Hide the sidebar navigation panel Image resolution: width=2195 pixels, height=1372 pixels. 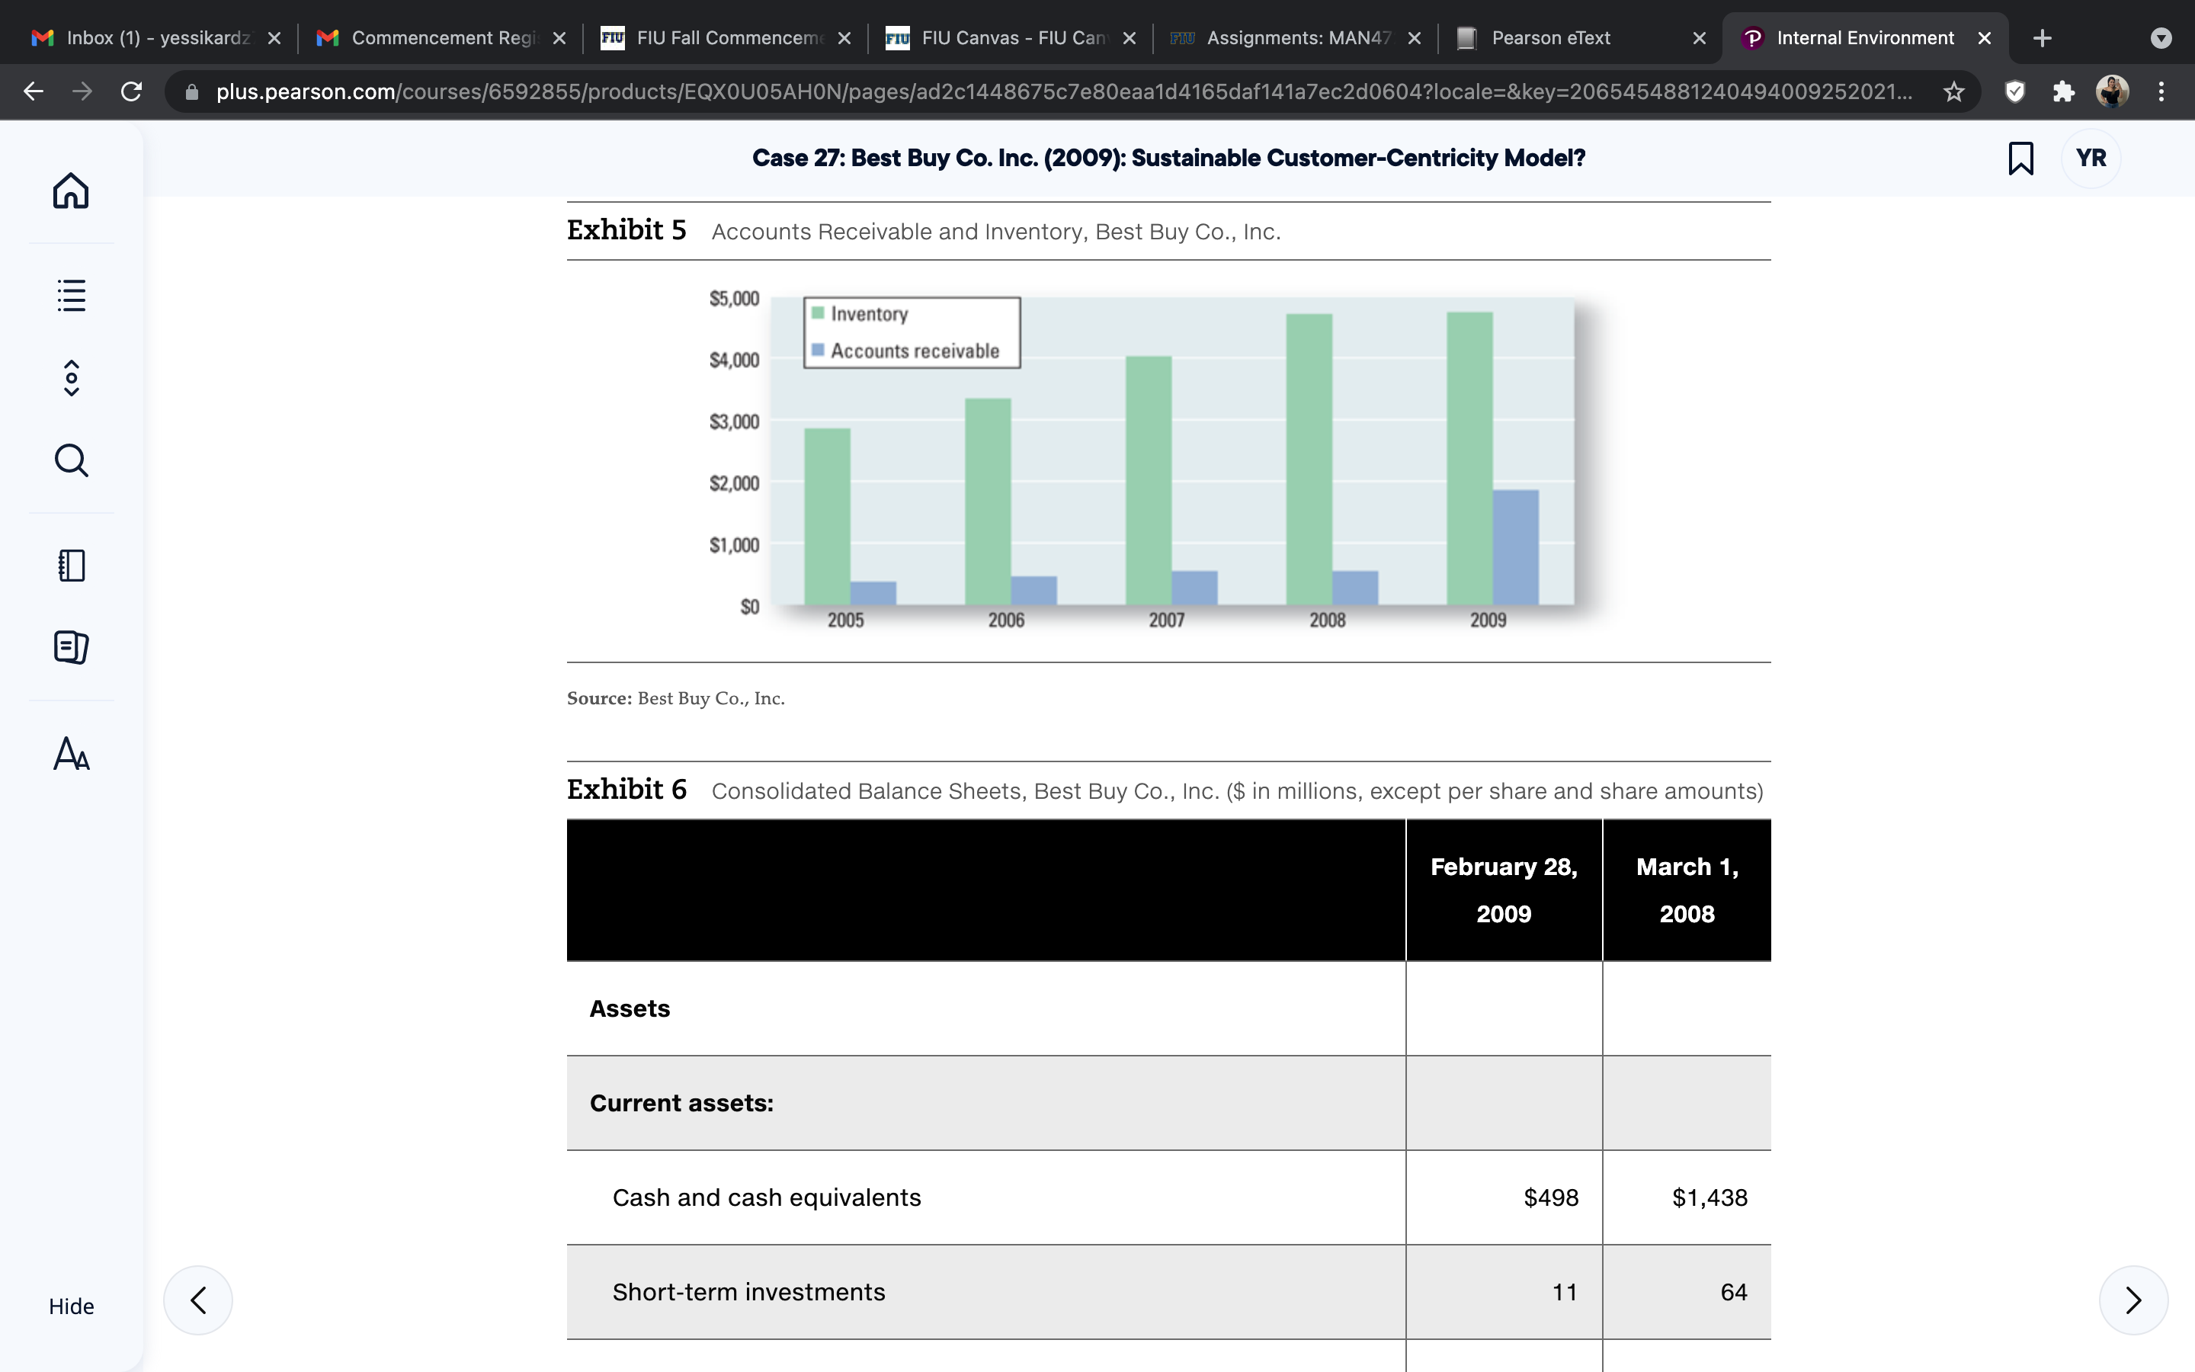(x=72, y=1306)
